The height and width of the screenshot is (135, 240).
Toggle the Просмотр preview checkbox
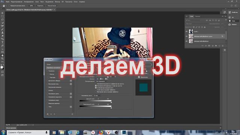[139, 77]
